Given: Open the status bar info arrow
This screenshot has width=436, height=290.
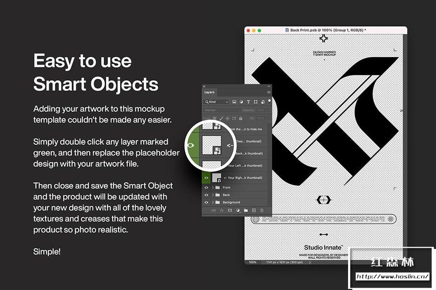Looking at the screenshot, I should [310, 262].
